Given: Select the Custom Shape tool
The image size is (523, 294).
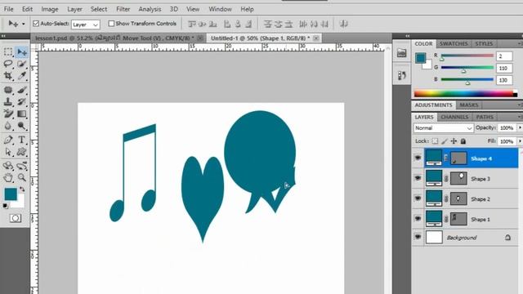Looking at the screenshot, I should tap(22, 152).
